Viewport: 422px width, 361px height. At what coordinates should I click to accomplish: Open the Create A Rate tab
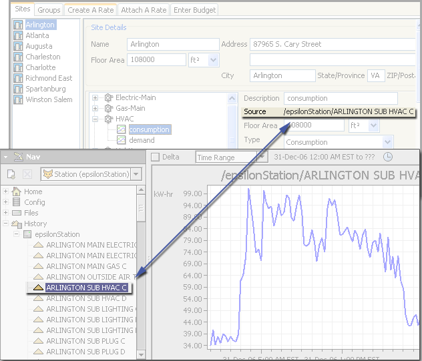(90, 10)
